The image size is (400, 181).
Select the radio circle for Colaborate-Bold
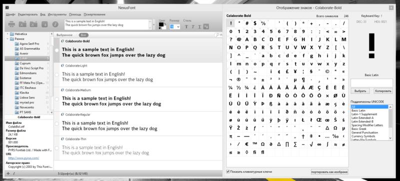(x=57, y=50)
